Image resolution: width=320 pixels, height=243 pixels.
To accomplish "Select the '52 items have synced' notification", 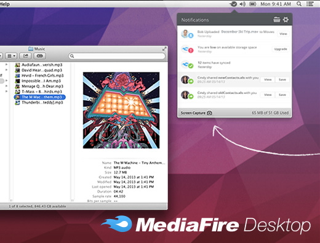I will (x=234, y=64).
